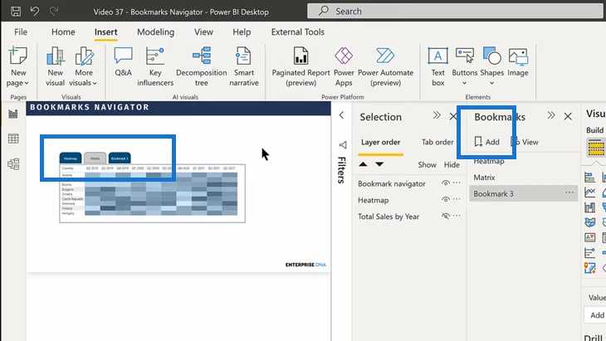Insert a Paginated Report preview visual
The width and height of the screenshot is (606, 341).
(x=301, y=66)
